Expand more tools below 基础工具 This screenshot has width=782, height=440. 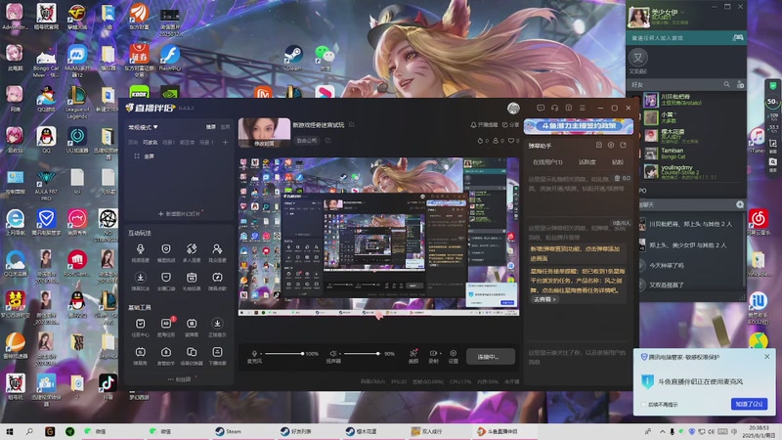[179, 379]
